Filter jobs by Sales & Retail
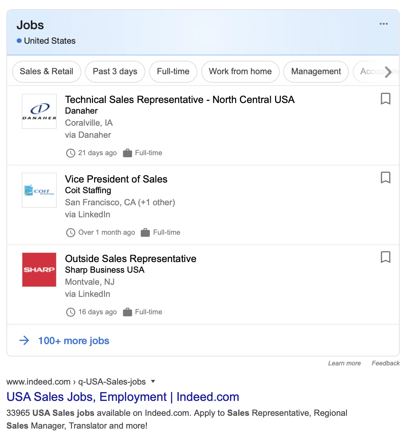Viewport: 416px width, 446px height. [46, 72]
